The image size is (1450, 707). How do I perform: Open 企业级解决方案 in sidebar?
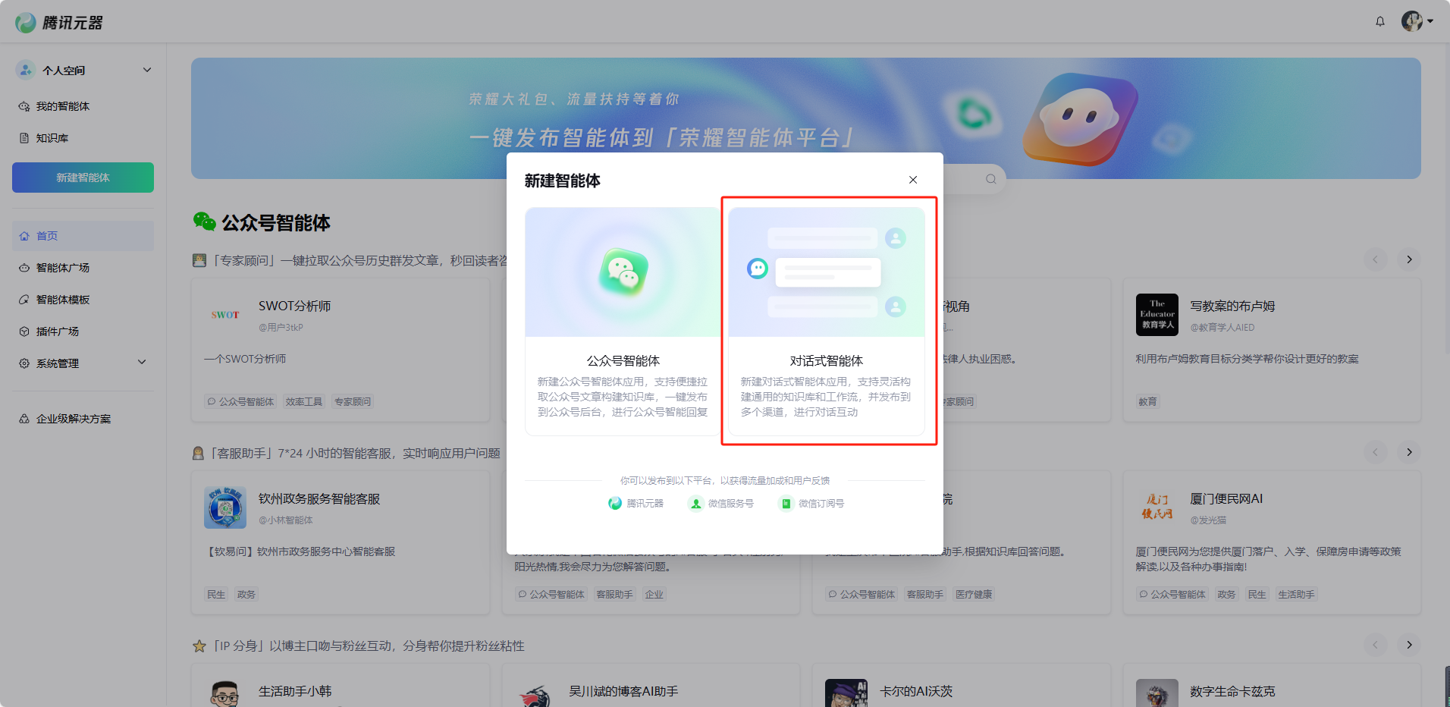(x=83, y=419)
